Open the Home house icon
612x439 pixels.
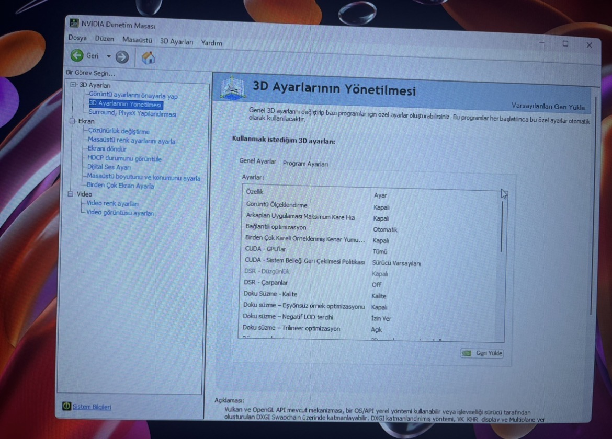click(148, 57)
